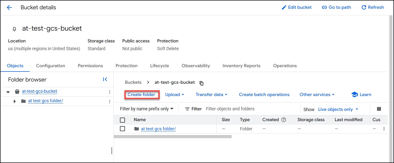Collapse the Folder browser panel icon
The image size is (394, 163).
[x=105, y=79]
